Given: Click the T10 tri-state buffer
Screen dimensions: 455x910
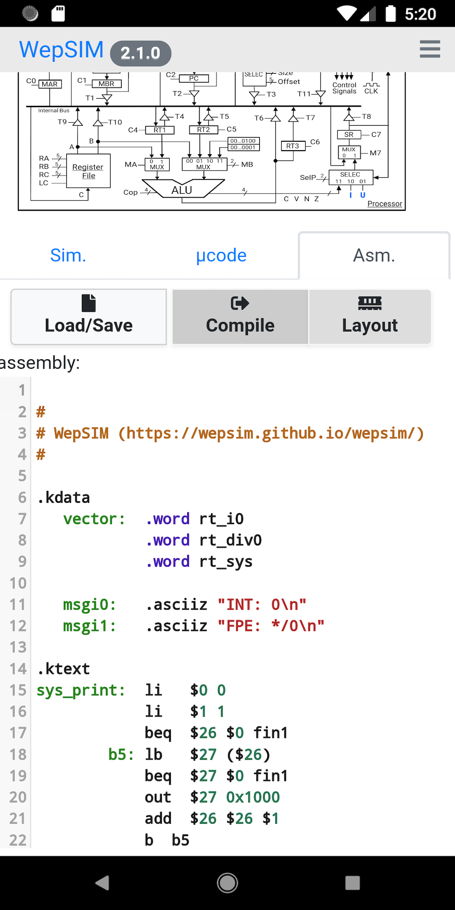Looking at the screenshot, I should [98, 122].
